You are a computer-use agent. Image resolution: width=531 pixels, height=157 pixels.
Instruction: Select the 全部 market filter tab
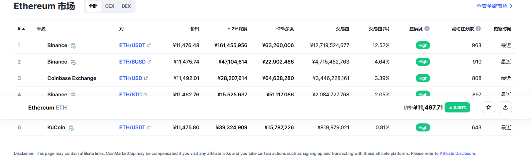[x=93, y=6]
